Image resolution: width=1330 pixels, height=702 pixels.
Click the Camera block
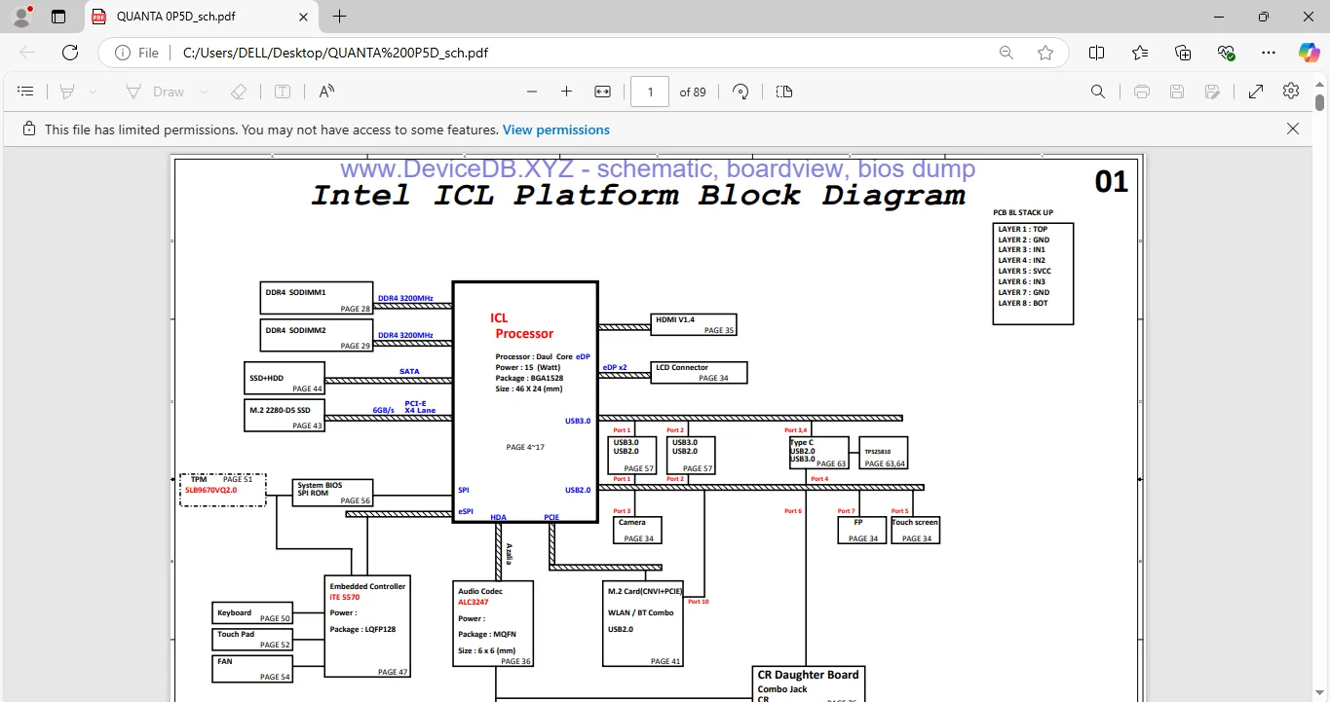(x=637, y=530)
